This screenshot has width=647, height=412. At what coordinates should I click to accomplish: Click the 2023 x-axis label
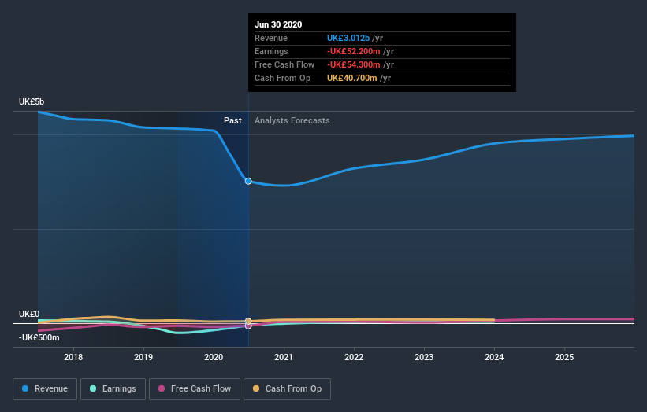click(424, 357)
